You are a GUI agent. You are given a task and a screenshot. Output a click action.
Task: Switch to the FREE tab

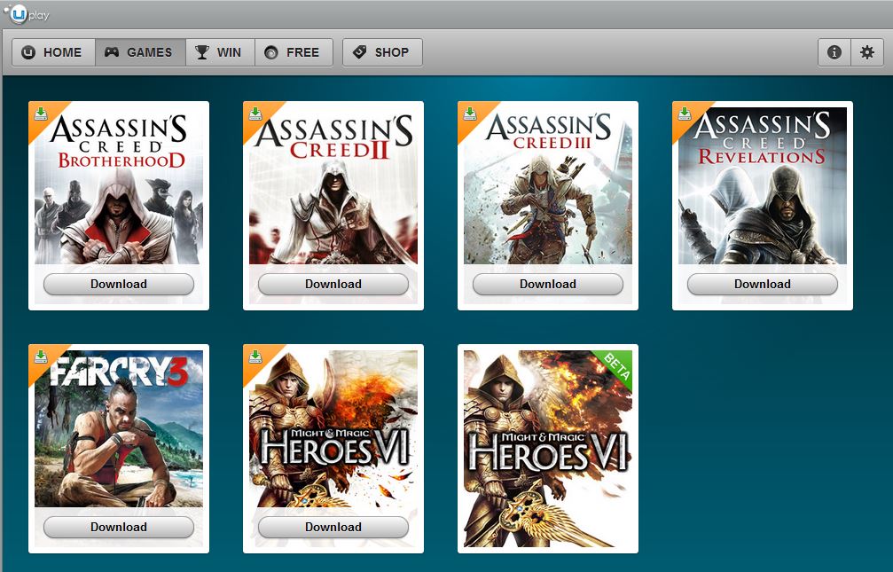[294, 52]
